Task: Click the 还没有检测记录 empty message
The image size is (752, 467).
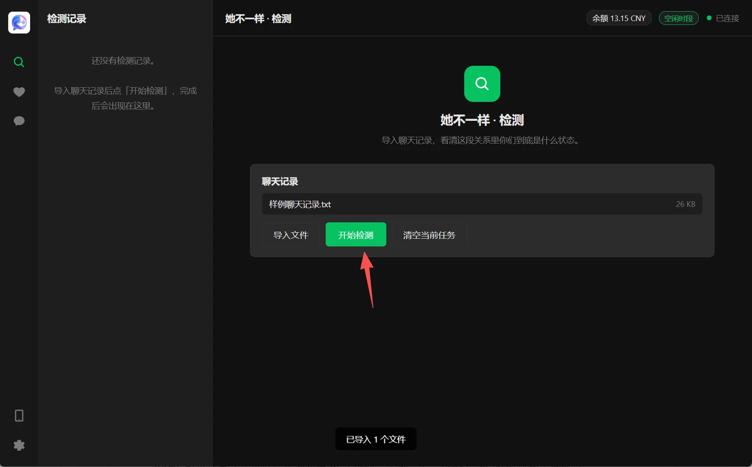Action: (x=123, y=61)
